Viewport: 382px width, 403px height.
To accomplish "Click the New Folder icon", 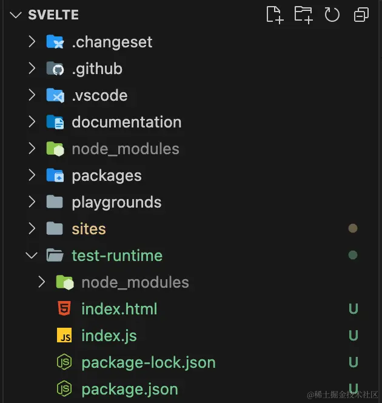I will [303, 15].
